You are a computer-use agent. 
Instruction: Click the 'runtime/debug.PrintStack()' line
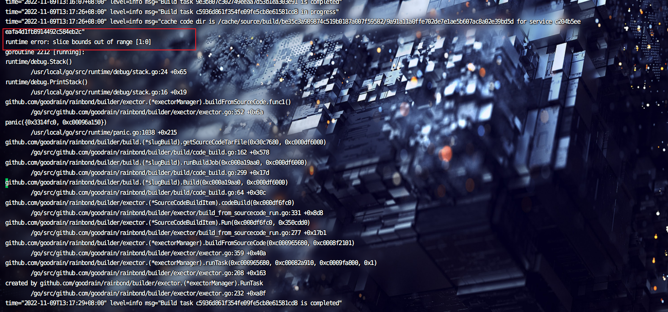46,82
